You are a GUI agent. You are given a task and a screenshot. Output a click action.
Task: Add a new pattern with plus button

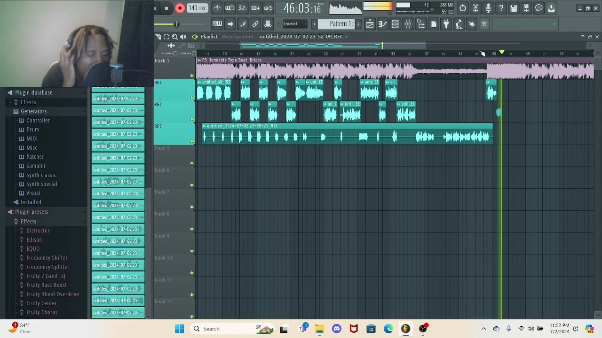(358, 24)
